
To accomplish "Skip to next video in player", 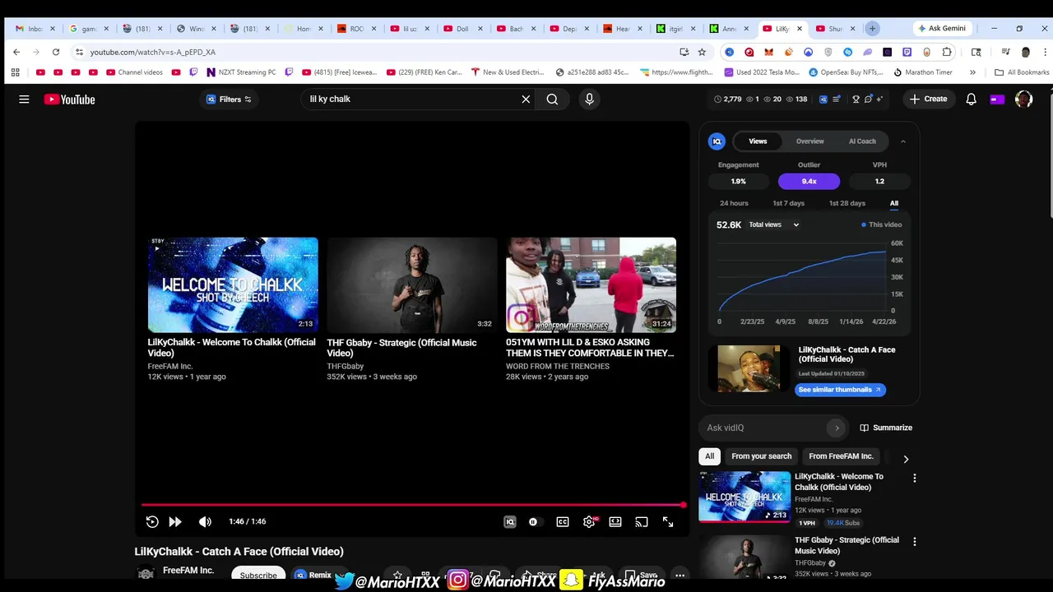I will pyautogui.click(x=175, y=521).
